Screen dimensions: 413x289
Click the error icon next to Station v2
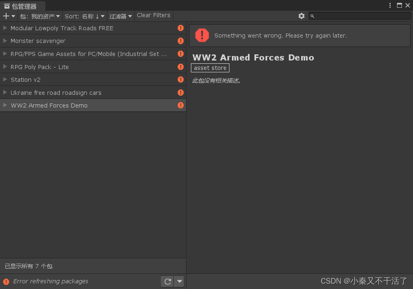(x=181, y=79)
